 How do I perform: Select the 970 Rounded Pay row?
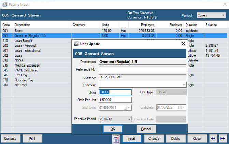36,80
